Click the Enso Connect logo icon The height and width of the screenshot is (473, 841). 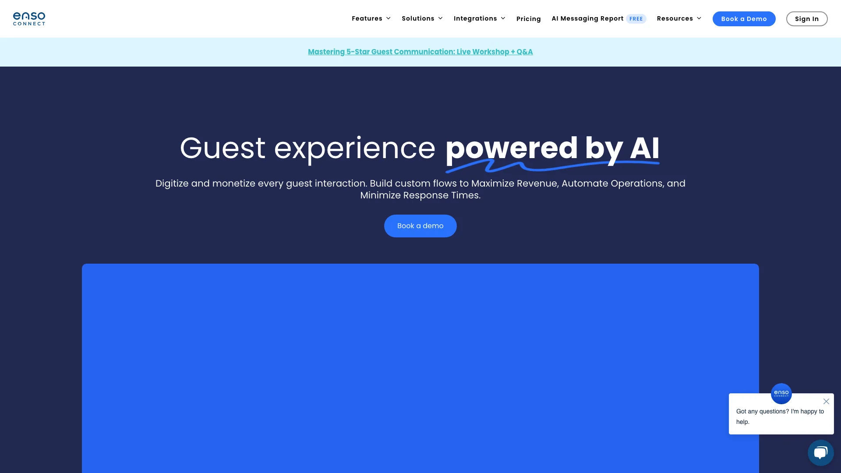coord(29,18)
